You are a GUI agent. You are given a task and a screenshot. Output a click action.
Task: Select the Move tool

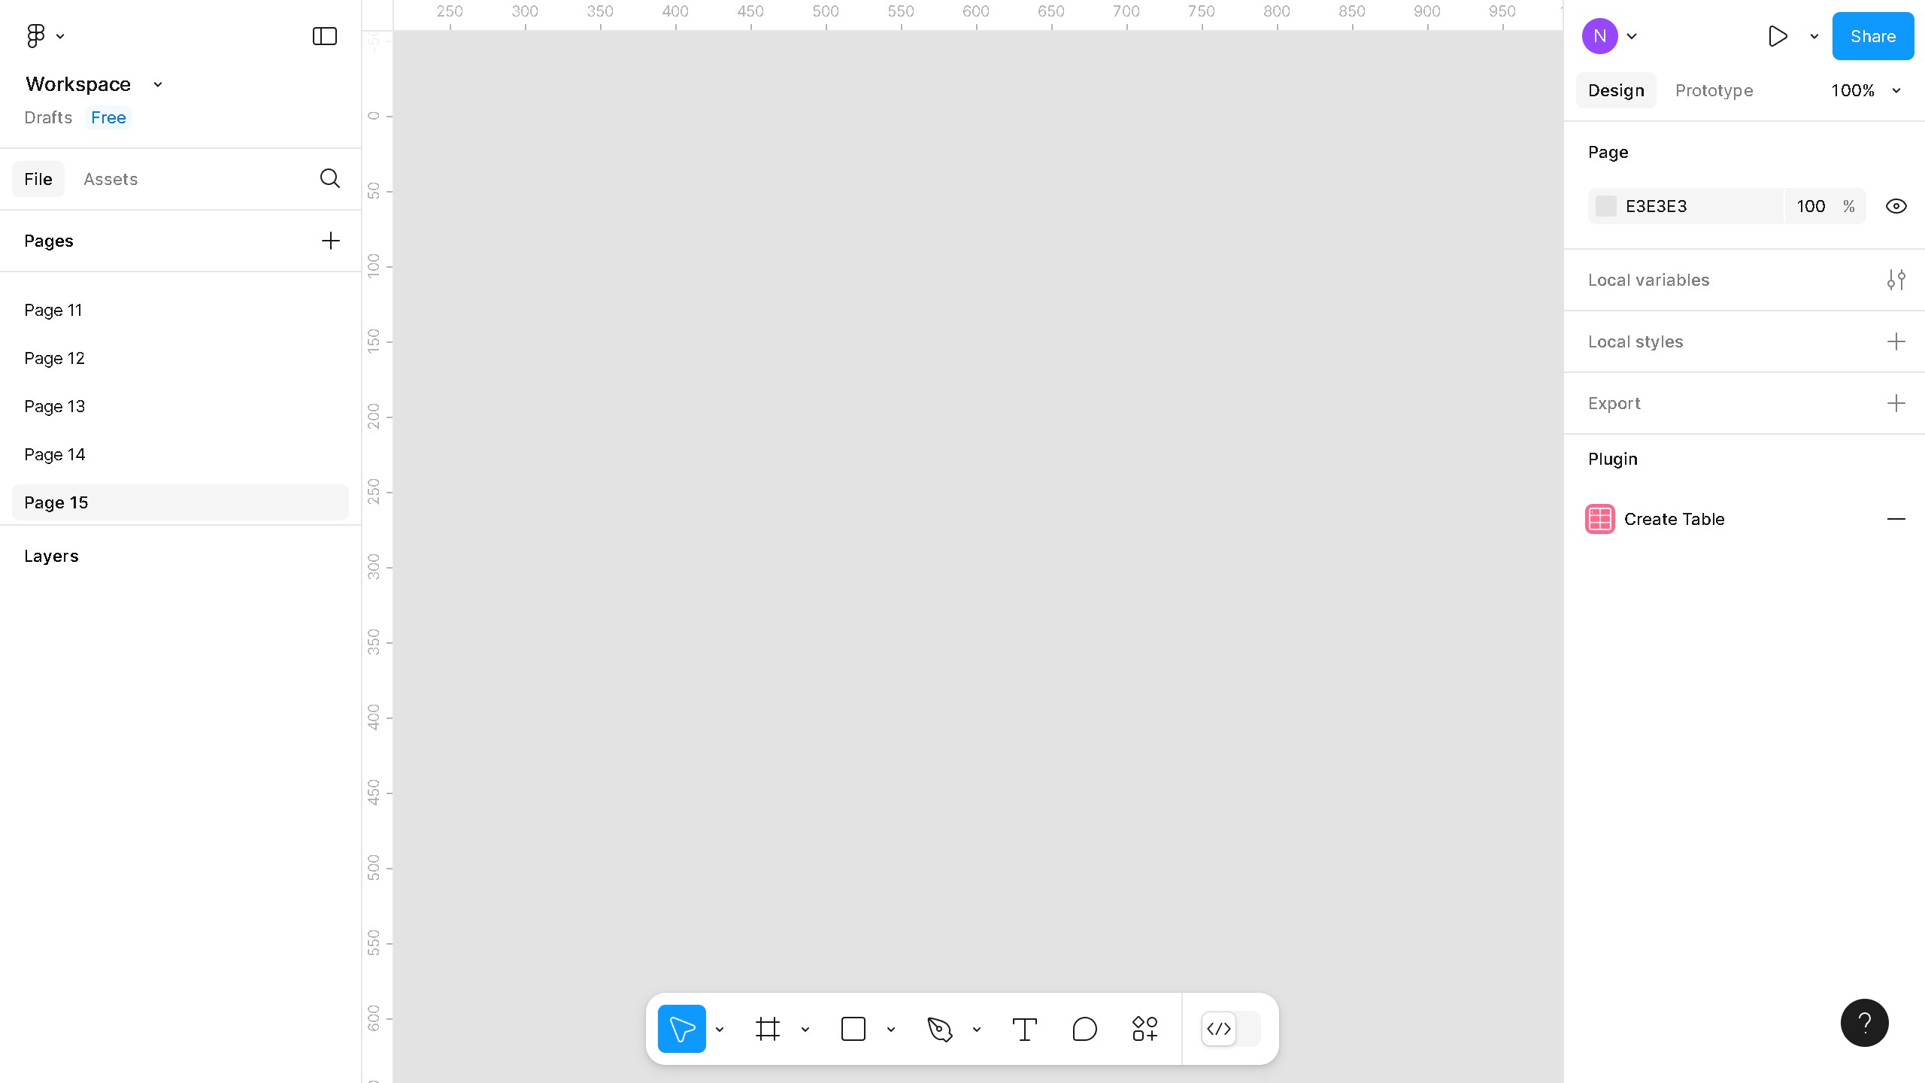pos(681,1028)
